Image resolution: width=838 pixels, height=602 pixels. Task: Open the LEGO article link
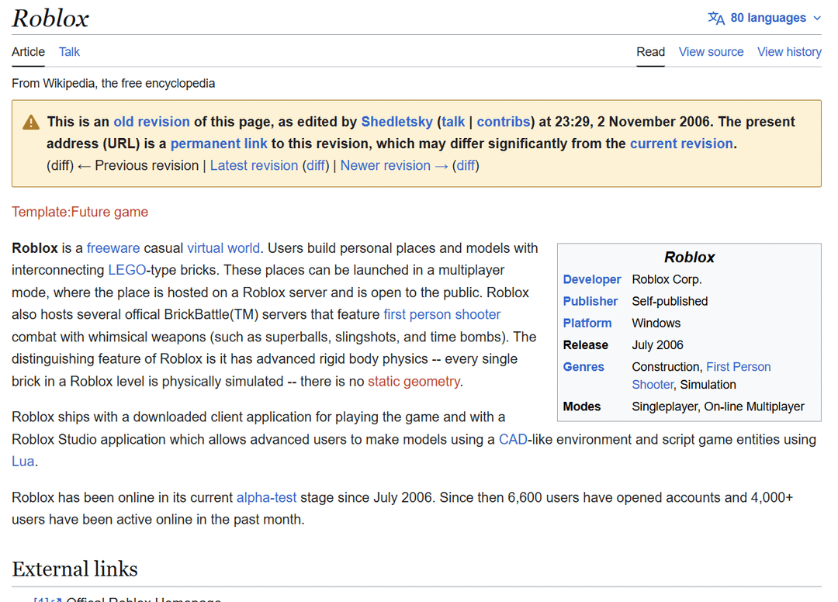tap(127, 270)
